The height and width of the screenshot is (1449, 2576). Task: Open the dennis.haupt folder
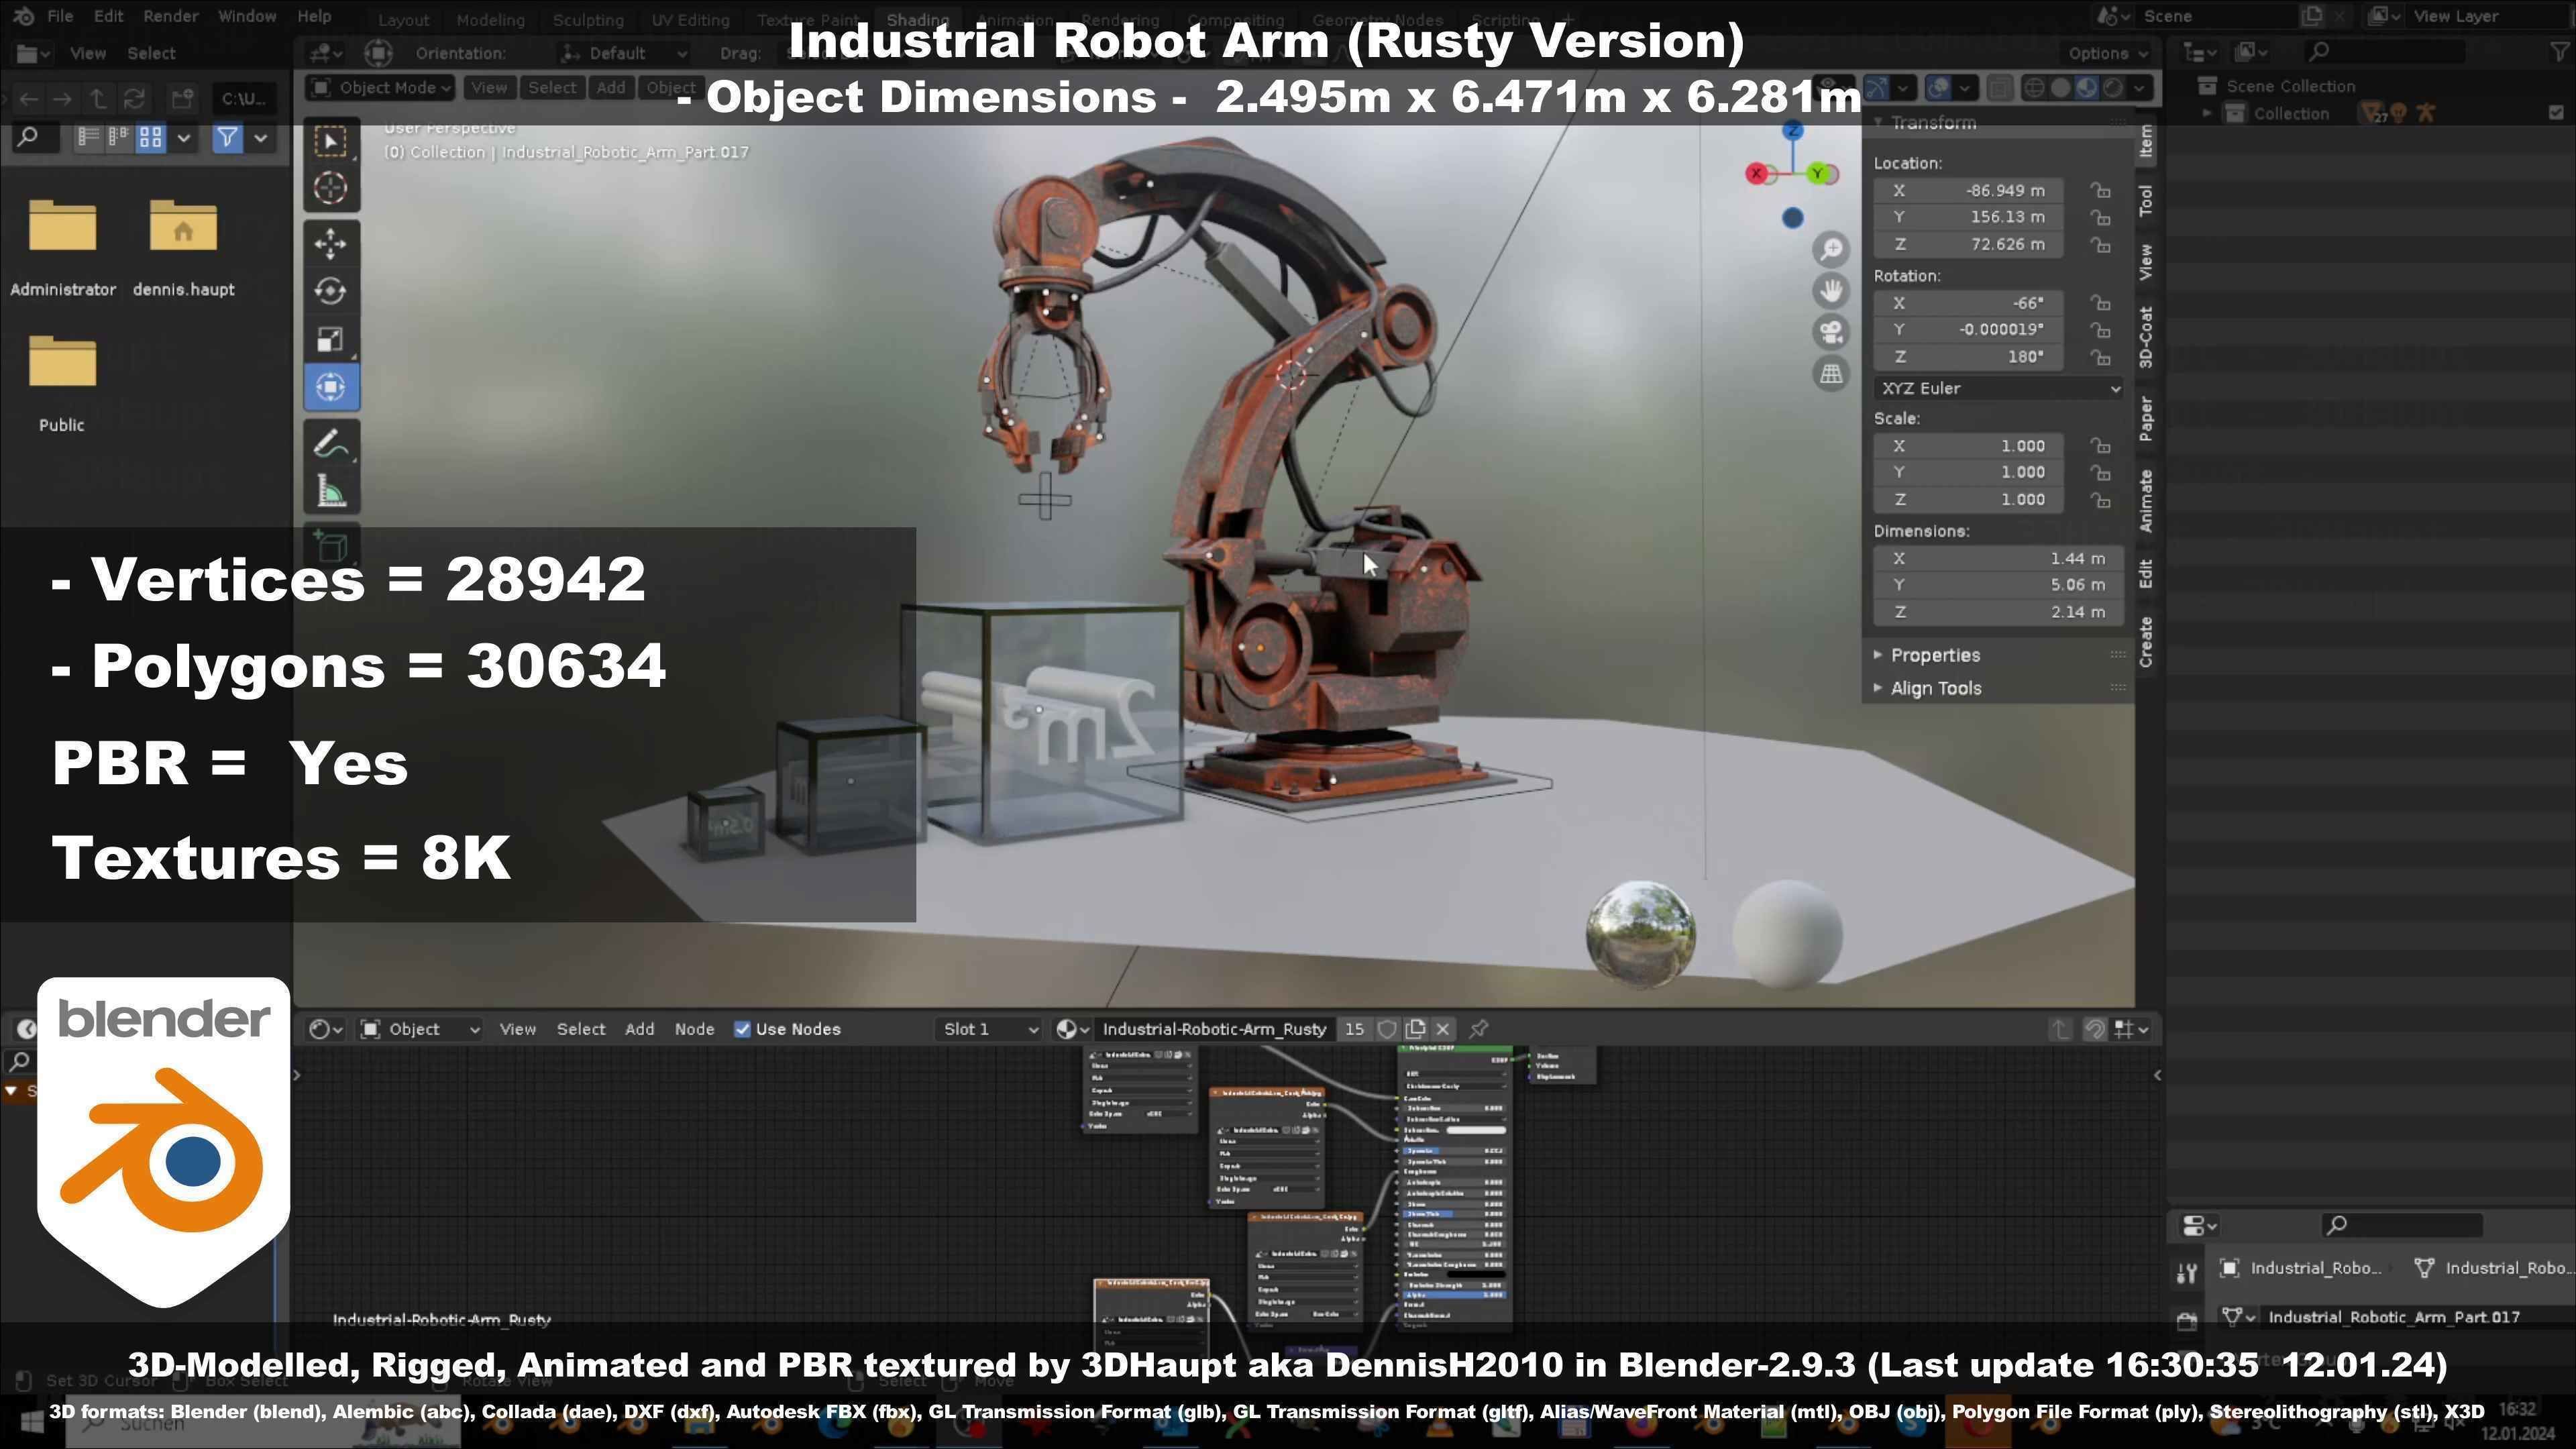coord(183,247)
